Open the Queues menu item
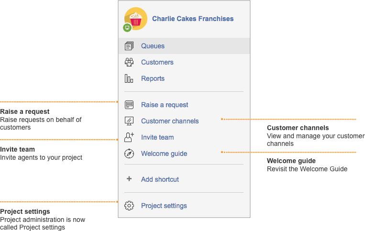The height and width of the screenshot is (231, 365). click(x=153, y=46)
